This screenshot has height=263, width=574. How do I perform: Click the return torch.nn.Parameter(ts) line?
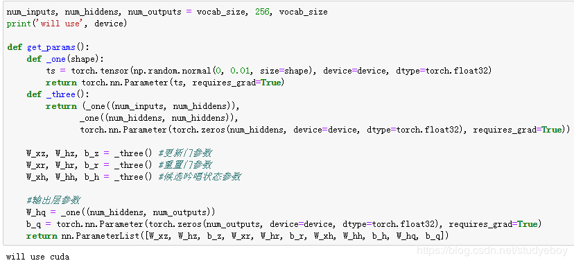click(165, 83)
